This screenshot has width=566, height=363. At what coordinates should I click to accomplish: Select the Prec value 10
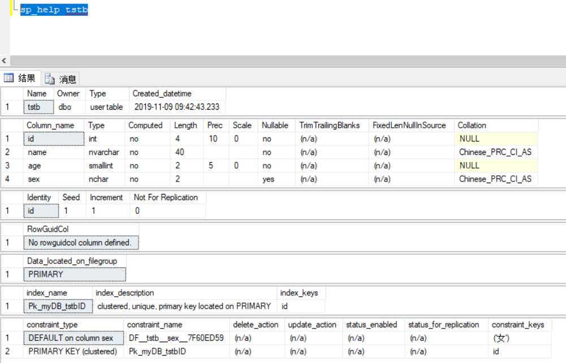(216, 139)
